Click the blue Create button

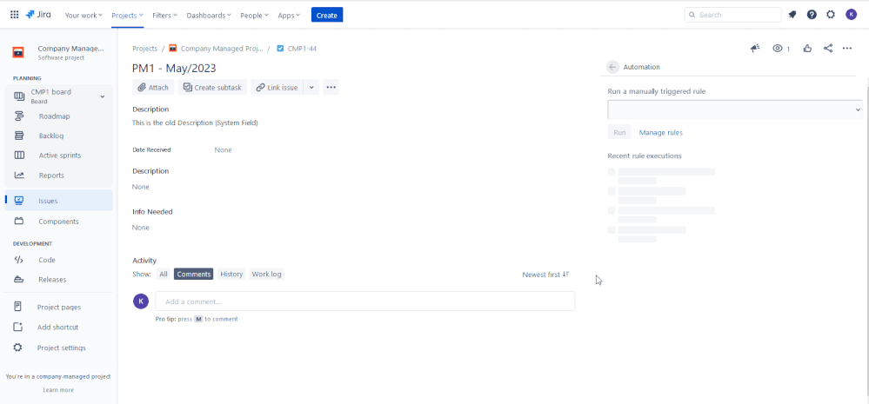[327, 16]
